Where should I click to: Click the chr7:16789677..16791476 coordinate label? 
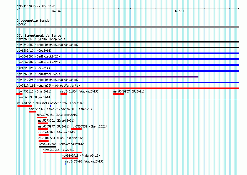[36, 6]
